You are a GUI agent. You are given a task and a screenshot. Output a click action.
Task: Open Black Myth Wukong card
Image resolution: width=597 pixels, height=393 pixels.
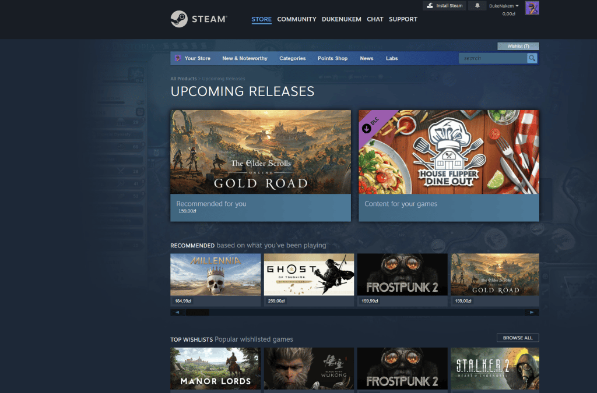pos(309,369)
